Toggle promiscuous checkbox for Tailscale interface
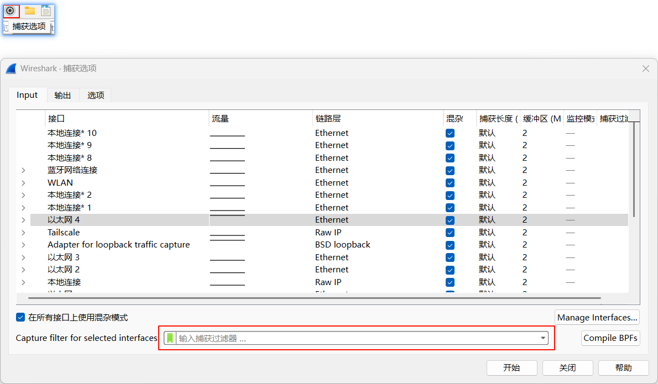Screen dimensions: 658x384 450,233
